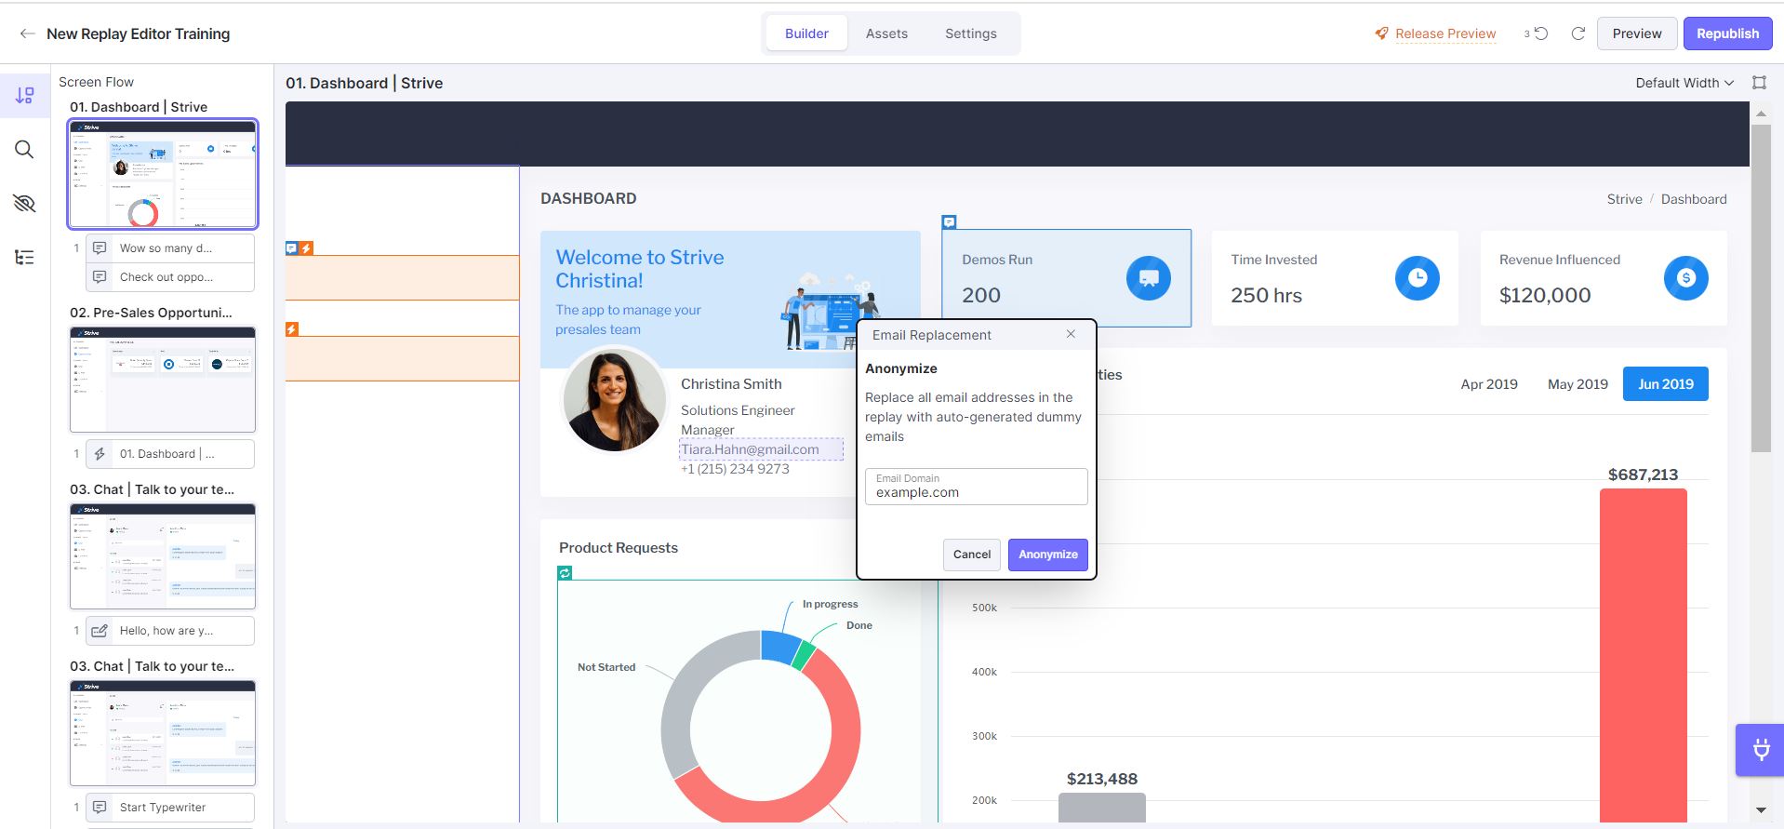This screenshot has height=829, width=1784.
Task: Click the Strive breadcrumb link
Action: click(x=1624, y=199)
